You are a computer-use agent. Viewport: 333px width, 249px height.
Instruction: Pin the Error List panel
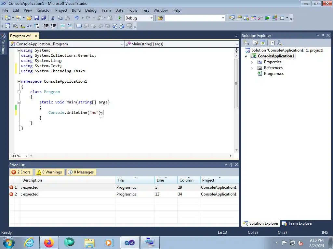click(x=231, y=165)
